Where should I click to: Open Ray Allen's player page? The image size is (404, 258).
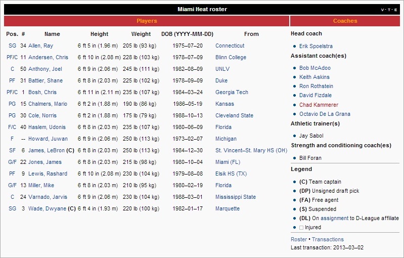point(41,46)
